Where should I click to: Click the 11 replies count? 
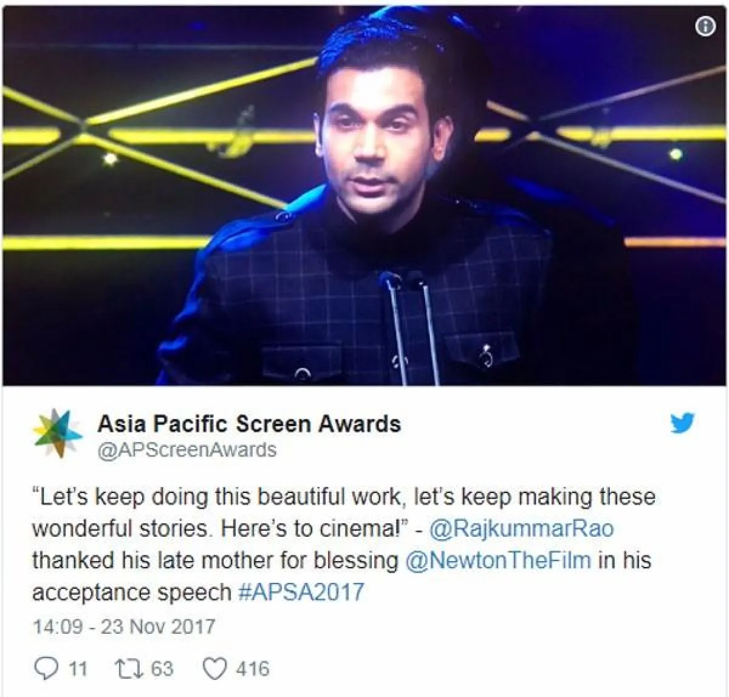(78, 669)
